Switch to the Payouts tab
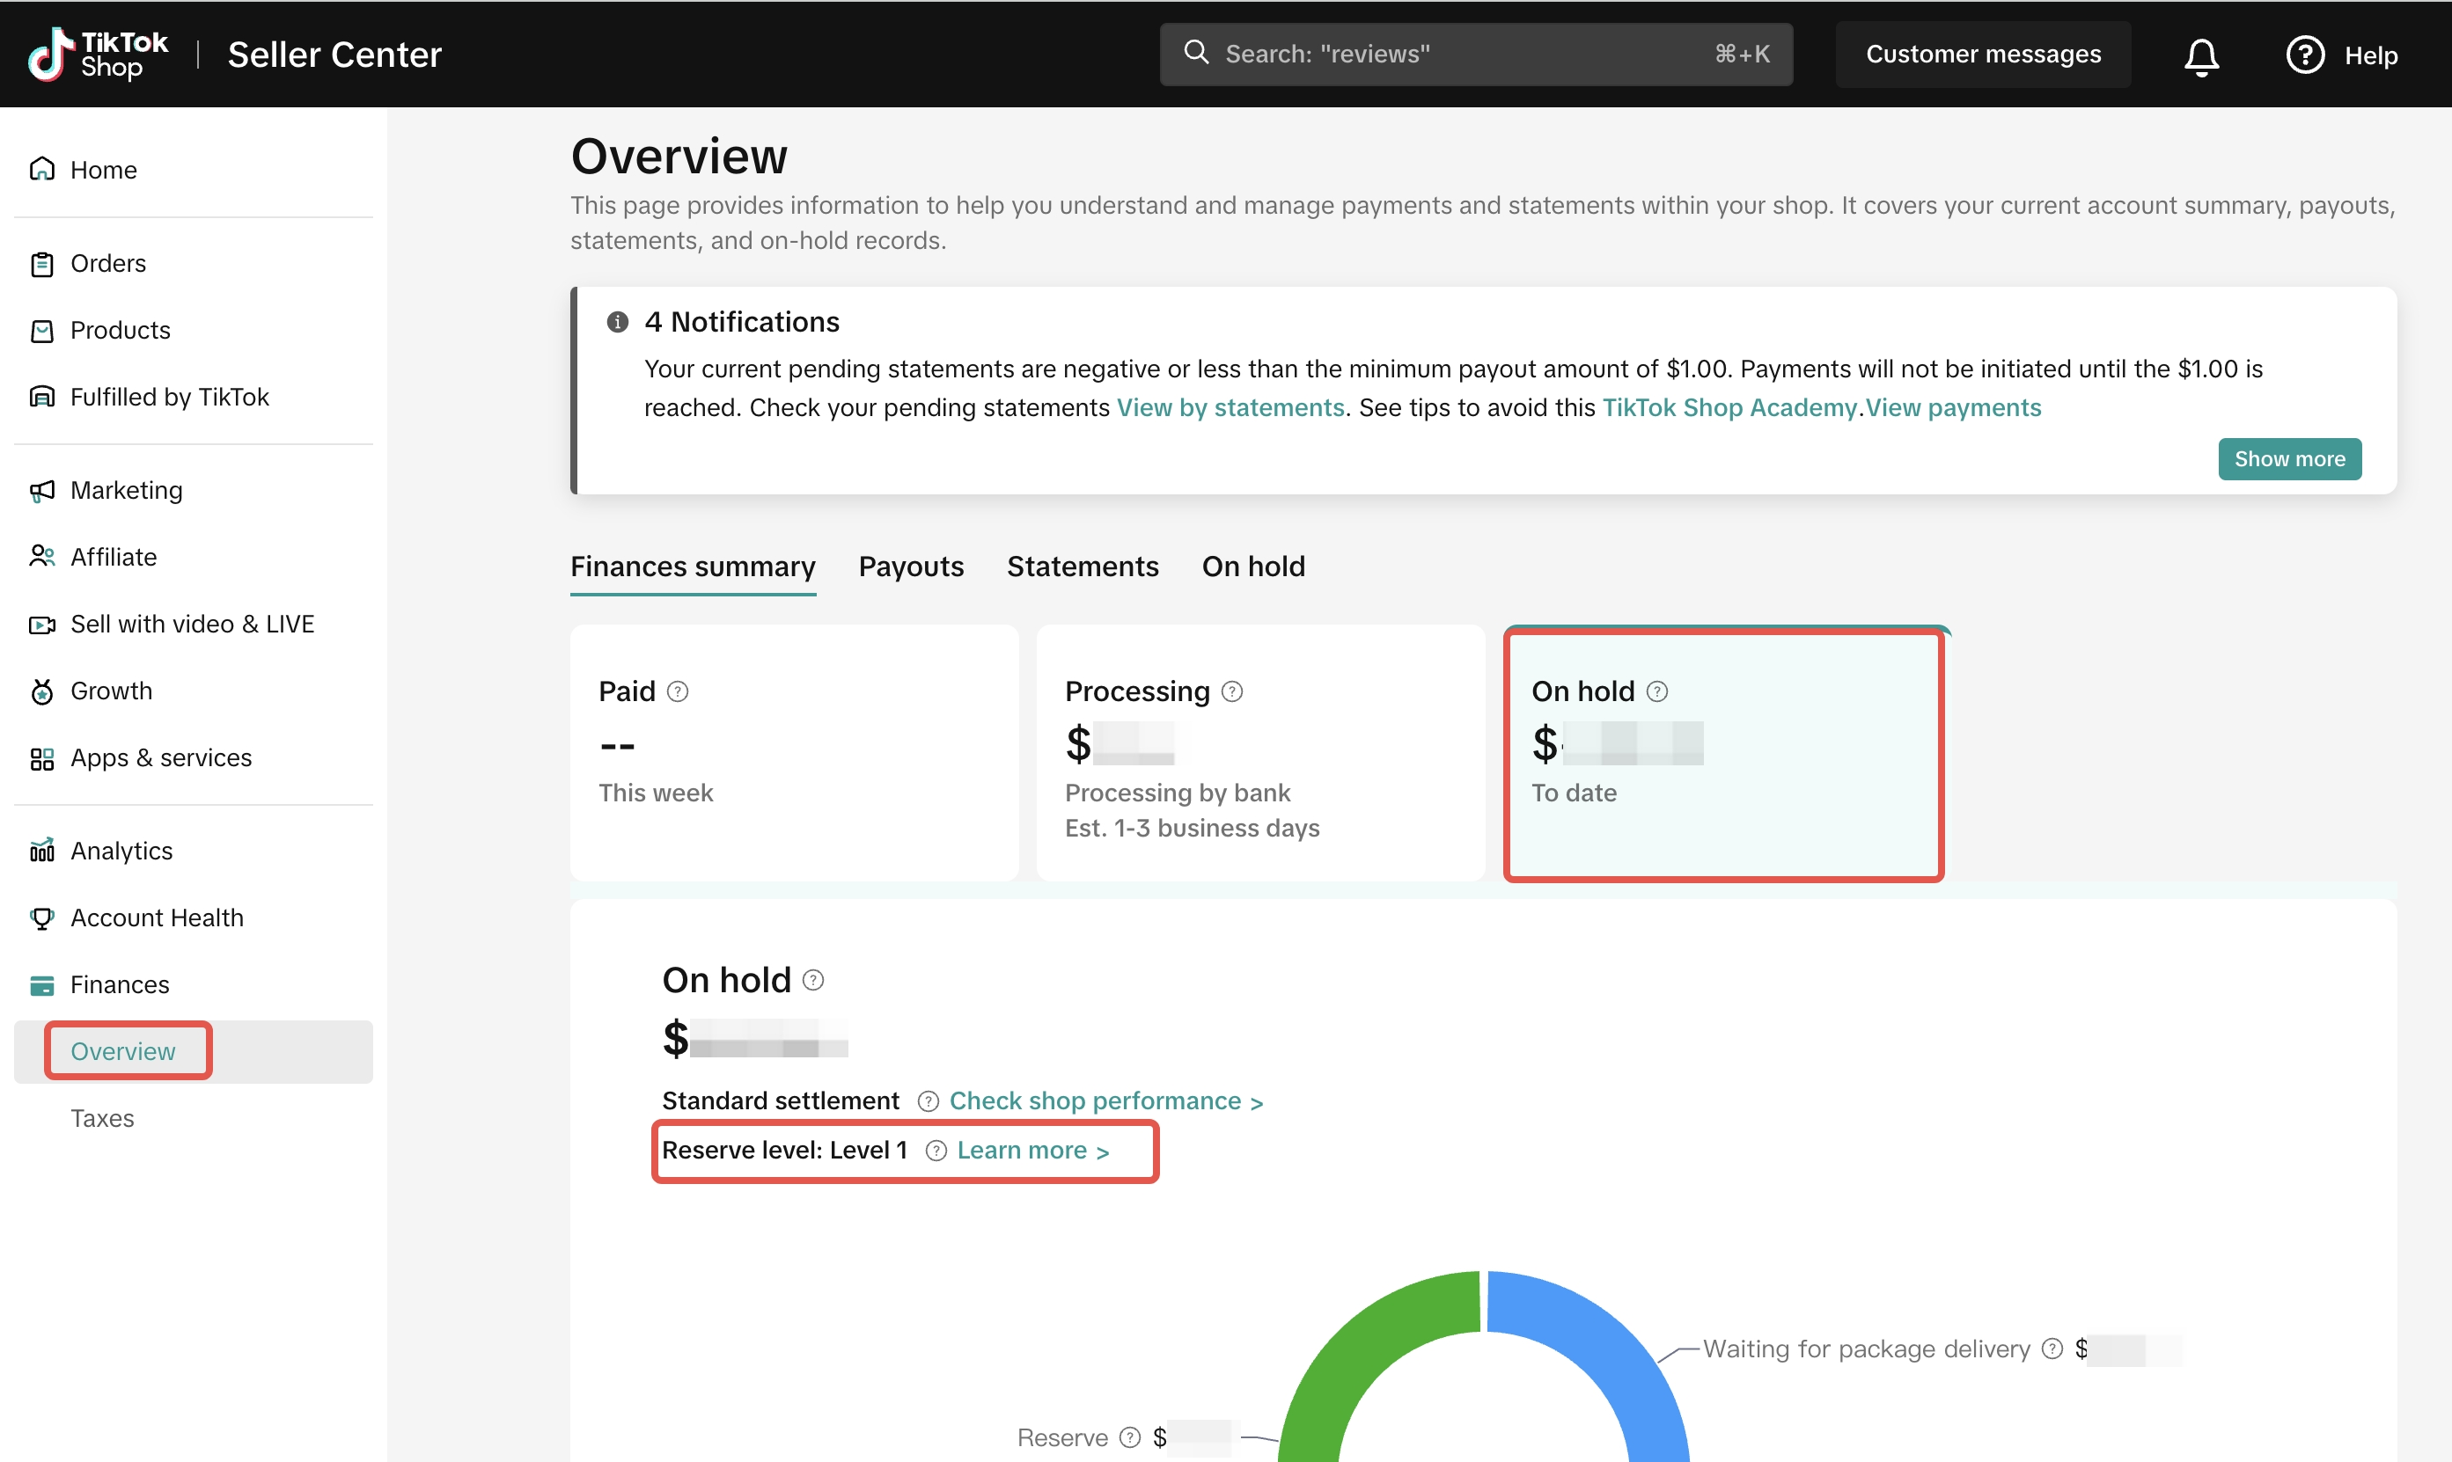 click(911, 567)
